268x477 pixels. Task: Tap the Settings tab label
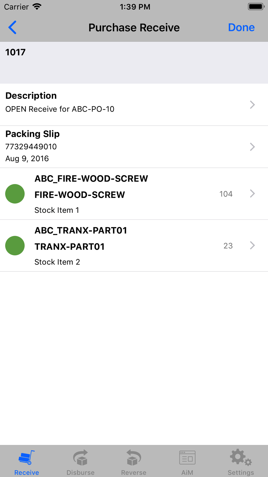[x=241, y=472]
